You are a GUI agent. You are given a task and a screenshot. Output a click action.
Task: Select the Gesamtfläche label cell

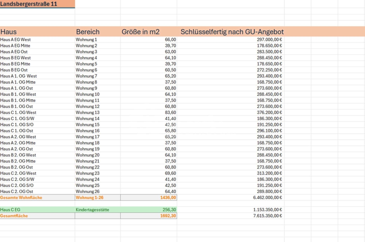[x=37, y=215]
